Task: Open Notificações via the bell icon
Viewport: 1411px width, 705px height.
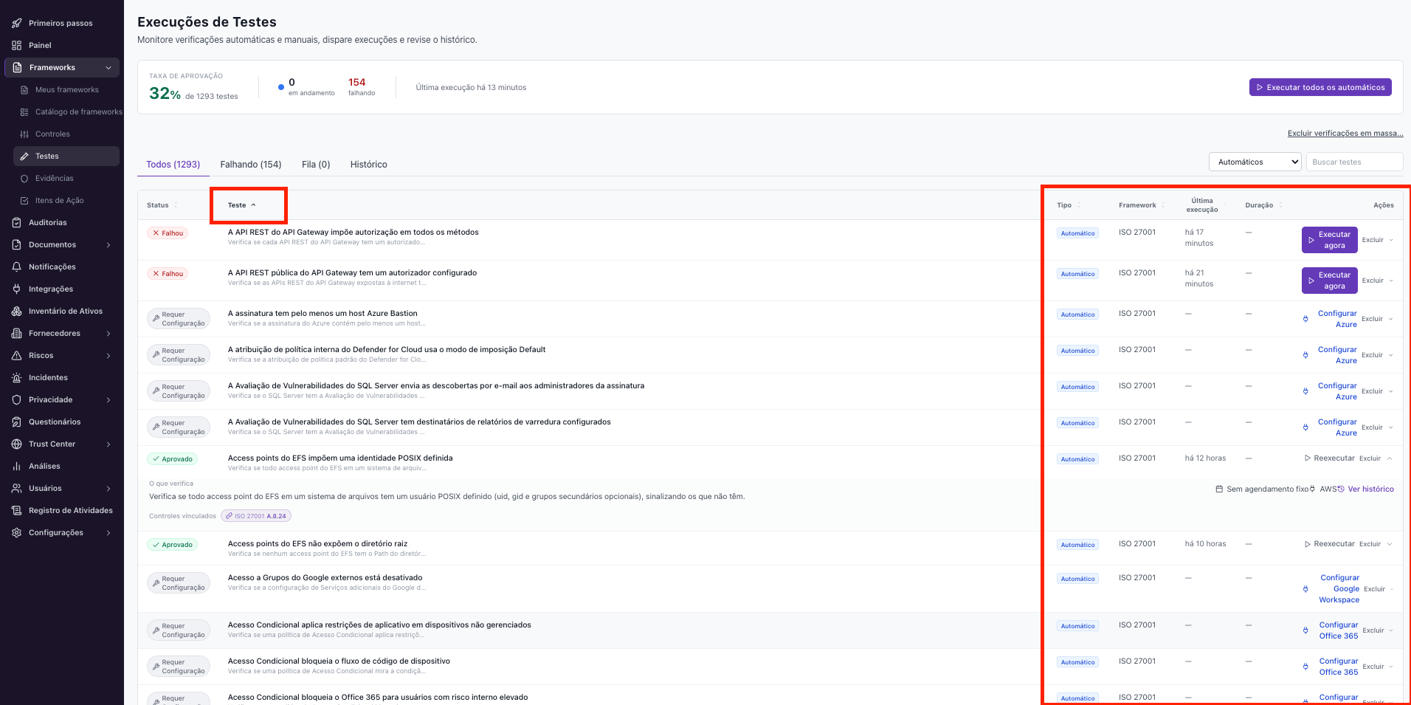Action: click(16, 266)
